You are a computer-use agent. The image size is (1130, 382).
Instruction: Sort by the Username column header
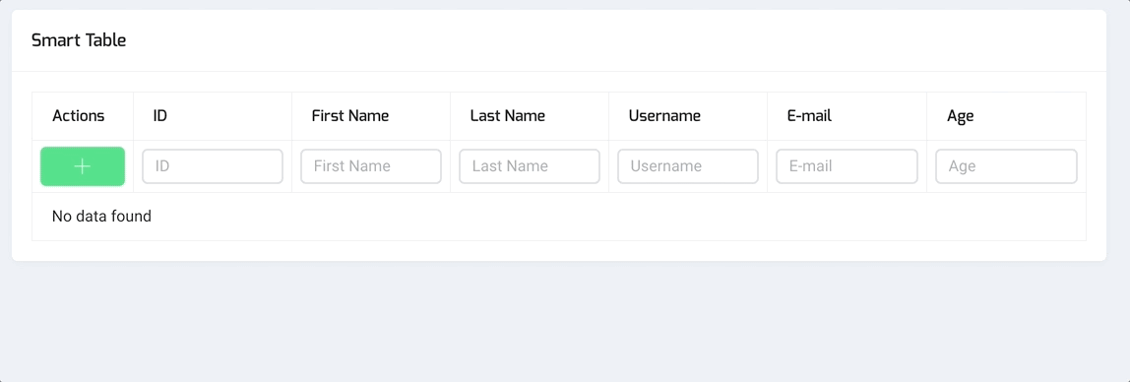tap(664, 115)
